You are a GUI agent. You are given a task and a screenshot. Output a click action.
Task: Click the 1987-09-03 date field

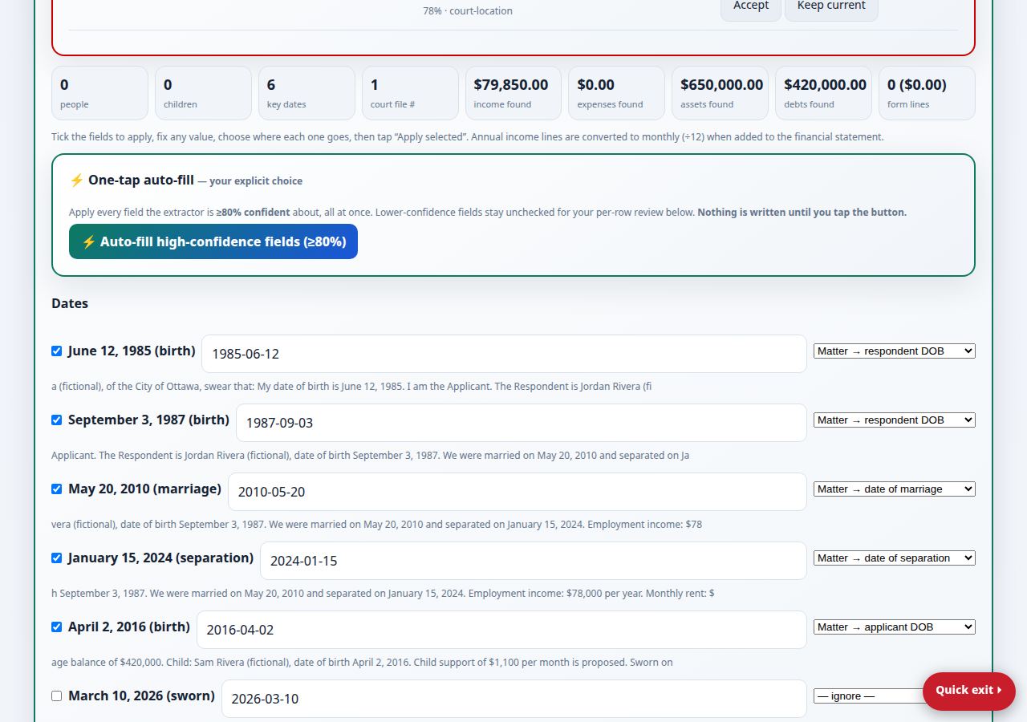click(522, 423)
